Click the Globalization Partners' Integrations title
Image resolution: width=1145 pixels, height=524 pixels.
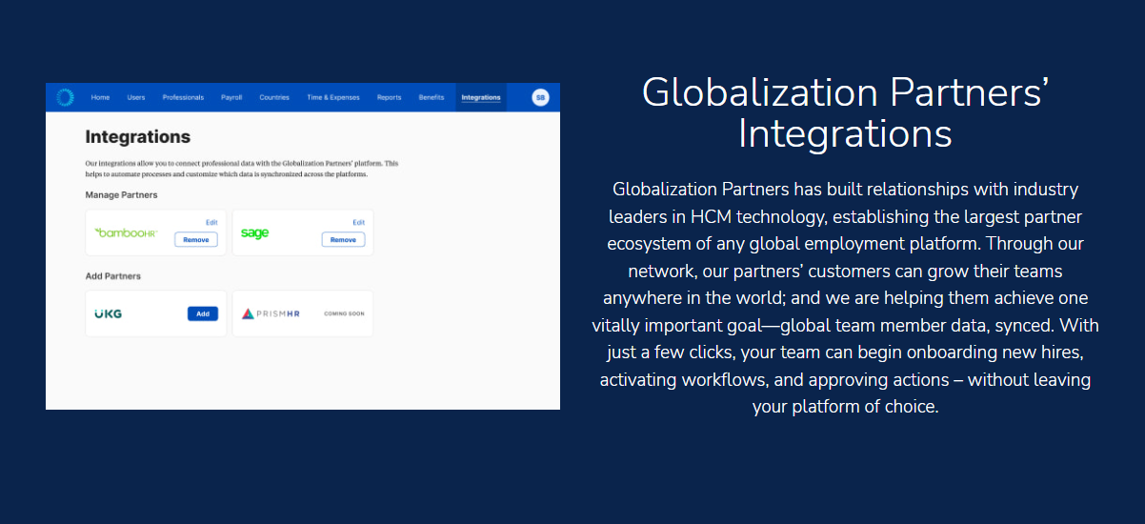pos(846,112)
